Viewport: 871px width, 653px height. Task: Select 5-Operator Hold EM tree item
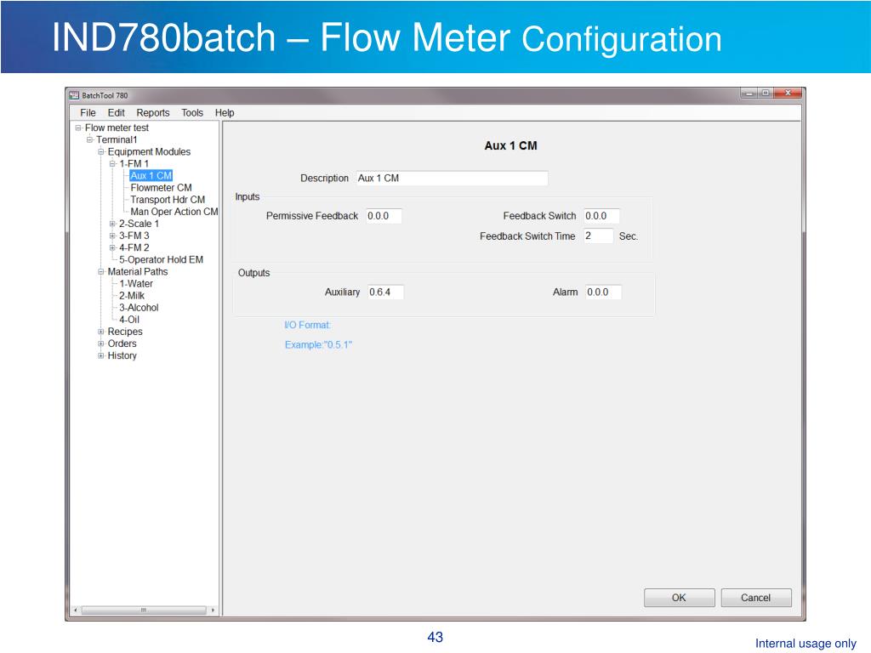(161, 260)
